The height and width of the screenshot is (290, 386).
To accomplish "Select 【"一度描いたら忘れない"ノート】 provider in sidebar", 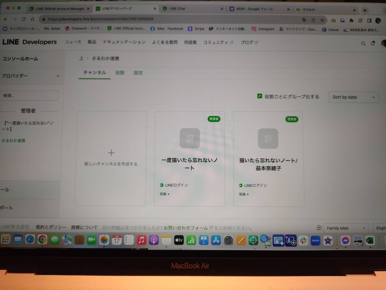I will point(28,126).
